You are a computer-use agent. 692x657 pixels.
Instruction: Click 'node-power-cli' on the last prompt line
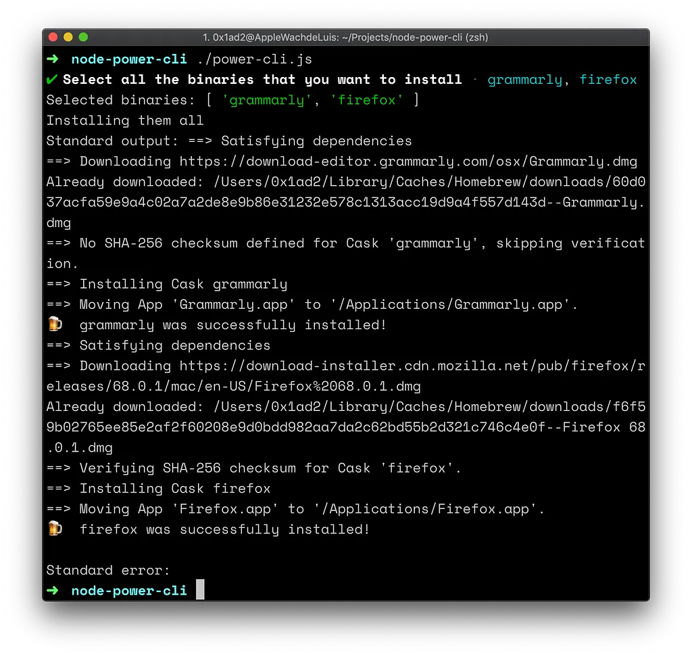point(129,591)
